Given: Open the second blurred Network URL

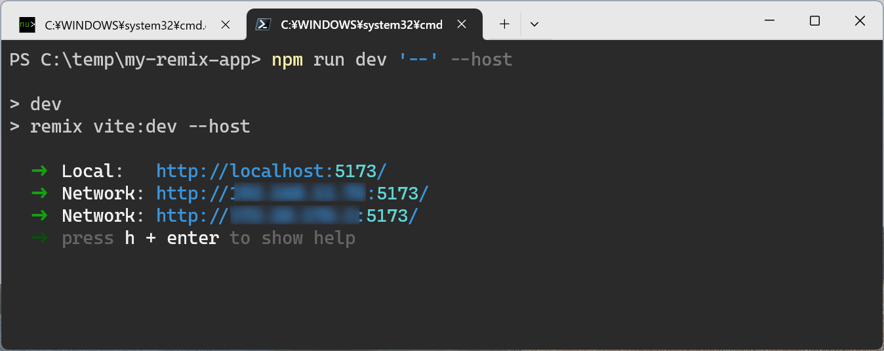Looking at the screenshot, I should coord(287,216).
